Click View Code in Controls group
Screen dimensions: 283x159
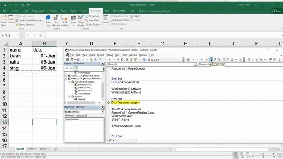coord(92,20)
